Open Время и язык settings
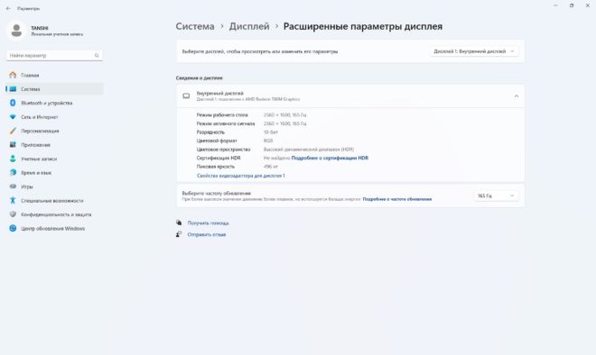This screenshot has height=355, width=596. [55, 173]
